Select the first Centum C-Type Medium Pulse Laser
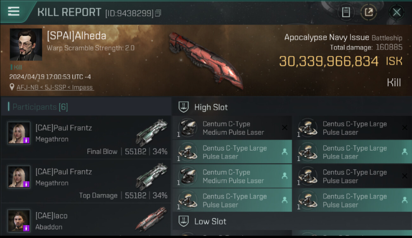The width and height of the screenshot is (412, 238). pos(232,128)
